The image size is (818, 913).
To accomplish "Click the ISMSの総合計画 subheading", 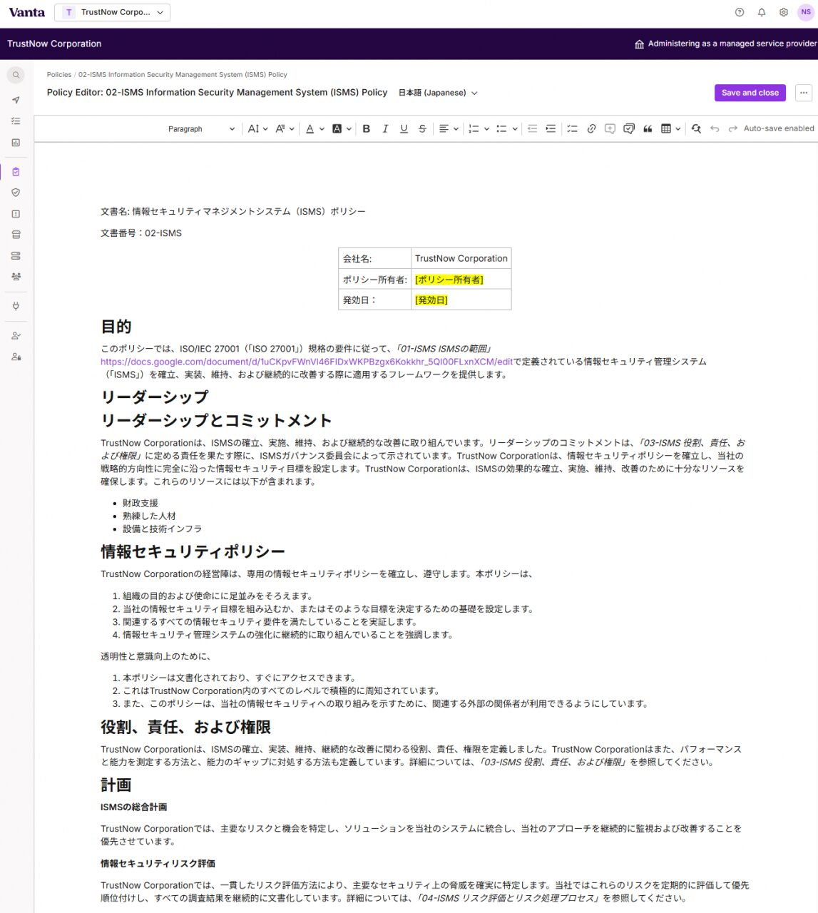I will click(x=134, y=807).
